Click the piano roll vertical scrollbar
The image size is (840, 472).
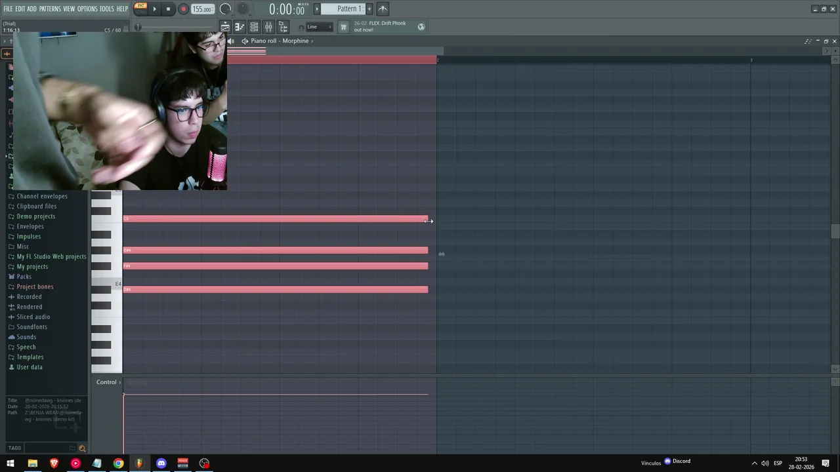tap(835, 231)
